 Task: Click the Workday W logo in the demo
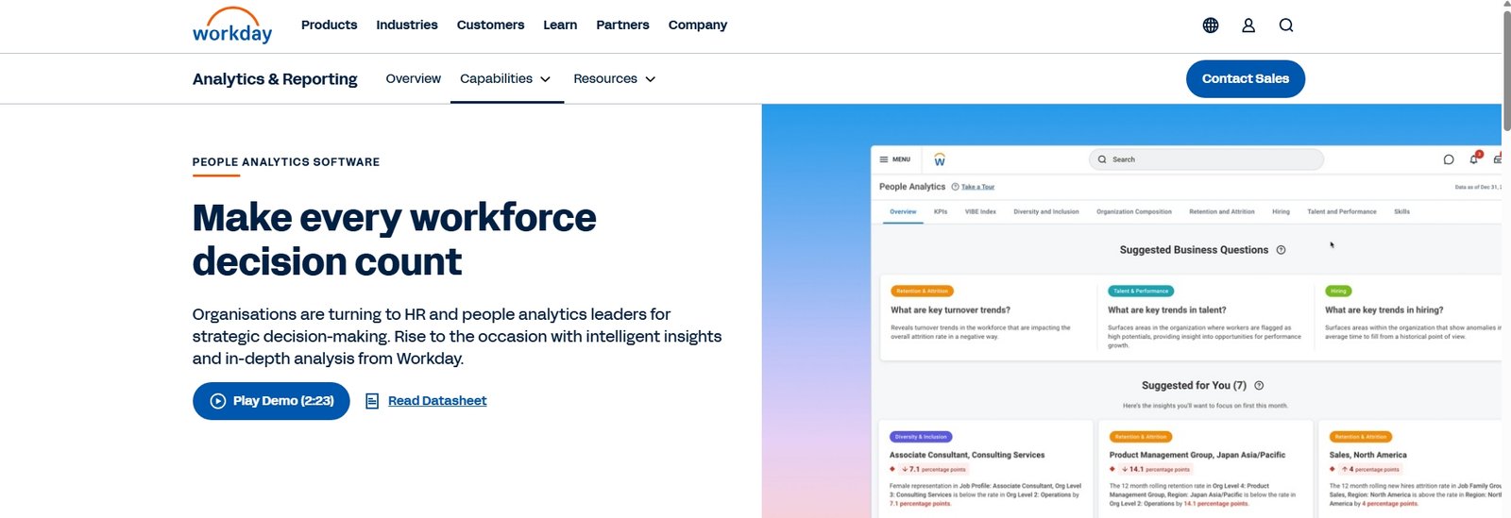click(940, 159)
